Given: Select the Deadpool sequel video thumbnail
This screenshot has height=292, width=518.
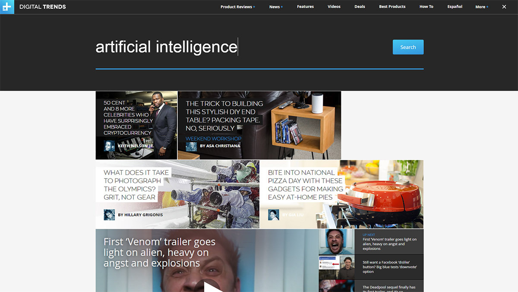Looking at the screenshot, I should coord(337,286).
